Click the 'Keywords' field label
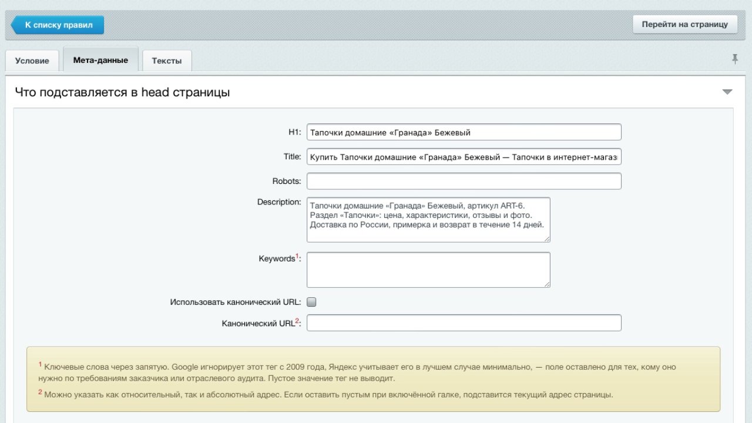The image size is (752, 423). (280, 258)
